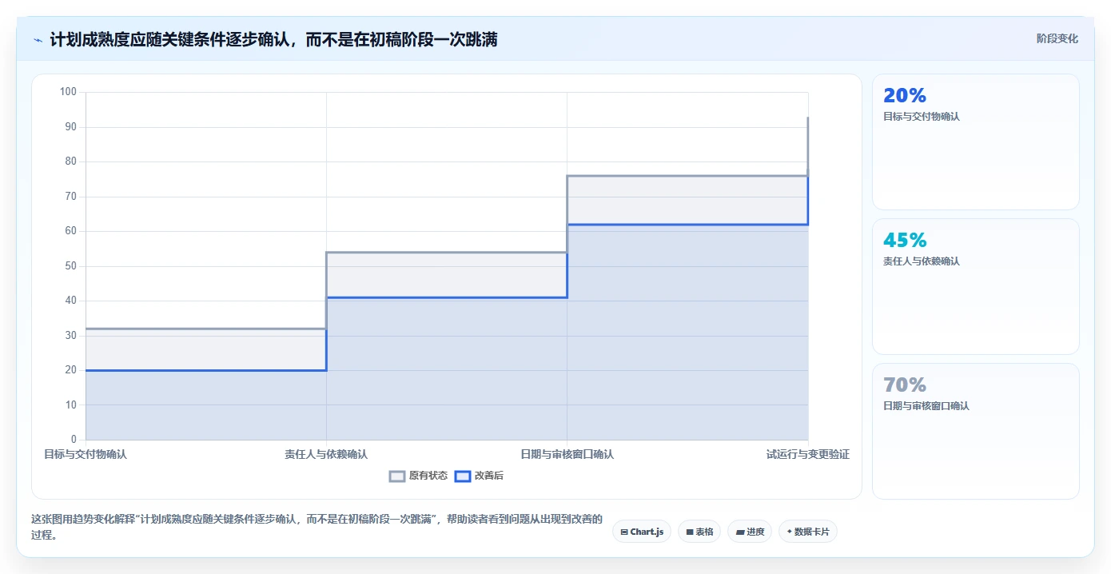Select the Chart.js tag

[642, 532]
